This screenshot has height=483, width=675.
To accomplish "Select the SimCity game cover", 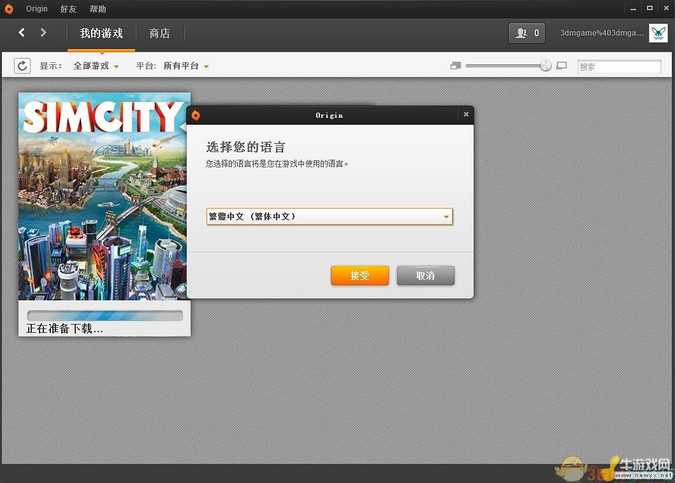I will coord(103,197).
